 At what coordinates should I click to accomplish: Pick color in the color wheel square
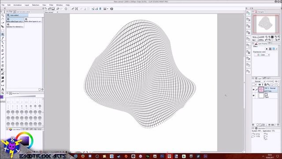24,140
